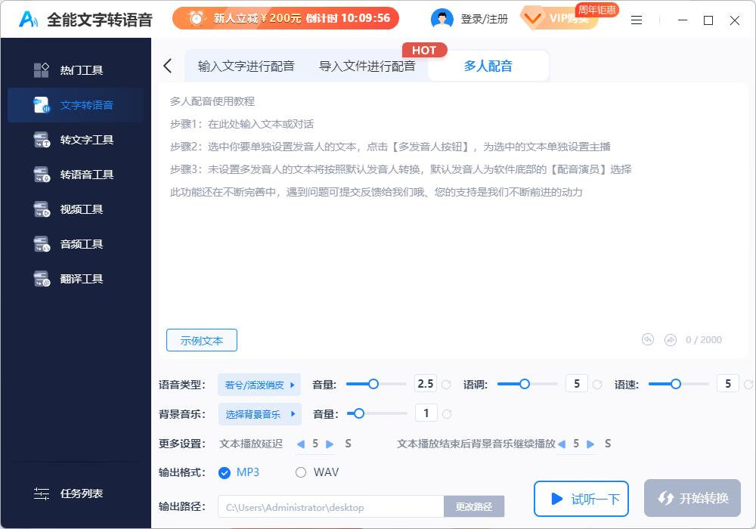Click the 示例文本 button
This screenshot has height=529, width=756.
point(202,340)
